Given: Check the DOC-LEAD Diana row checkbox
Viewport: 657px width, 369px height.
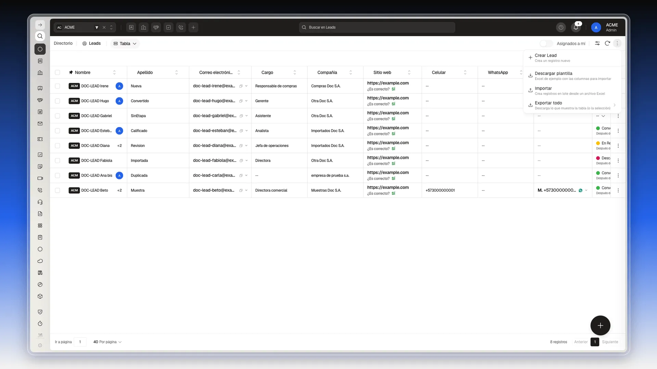Looking at the screenshot, I should click(57, 146).
